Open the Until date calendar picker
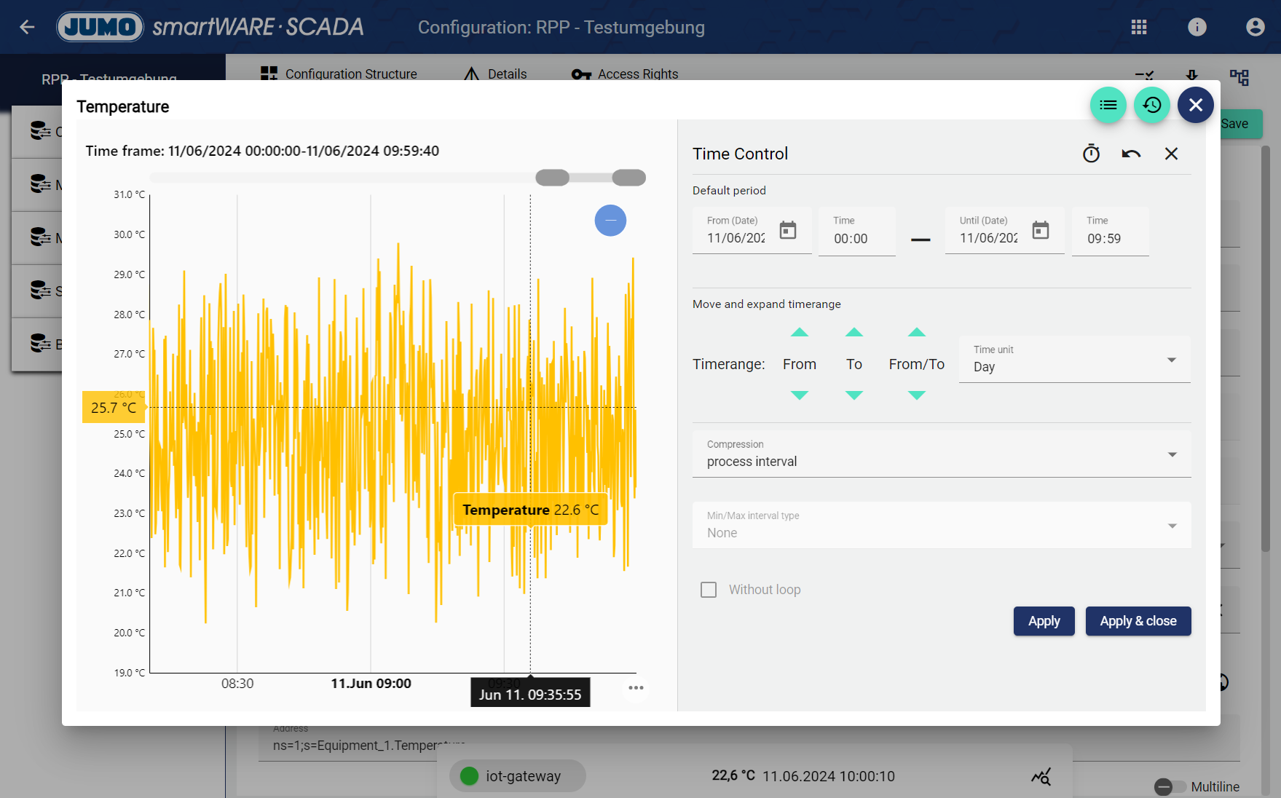The image size is (1281, 798). [1041, 231]
